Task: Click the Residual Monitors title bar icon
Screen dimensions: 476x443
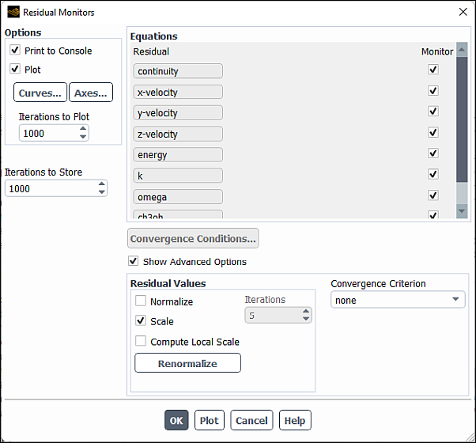Action: [x=13, y=12]
